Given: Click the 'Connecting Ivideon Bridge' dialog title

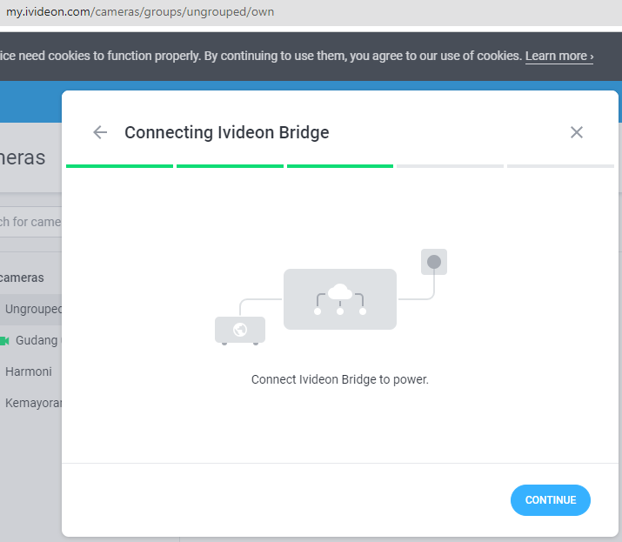Looking at the screenshot, I should pyautogui.click(x=227, y=132).
